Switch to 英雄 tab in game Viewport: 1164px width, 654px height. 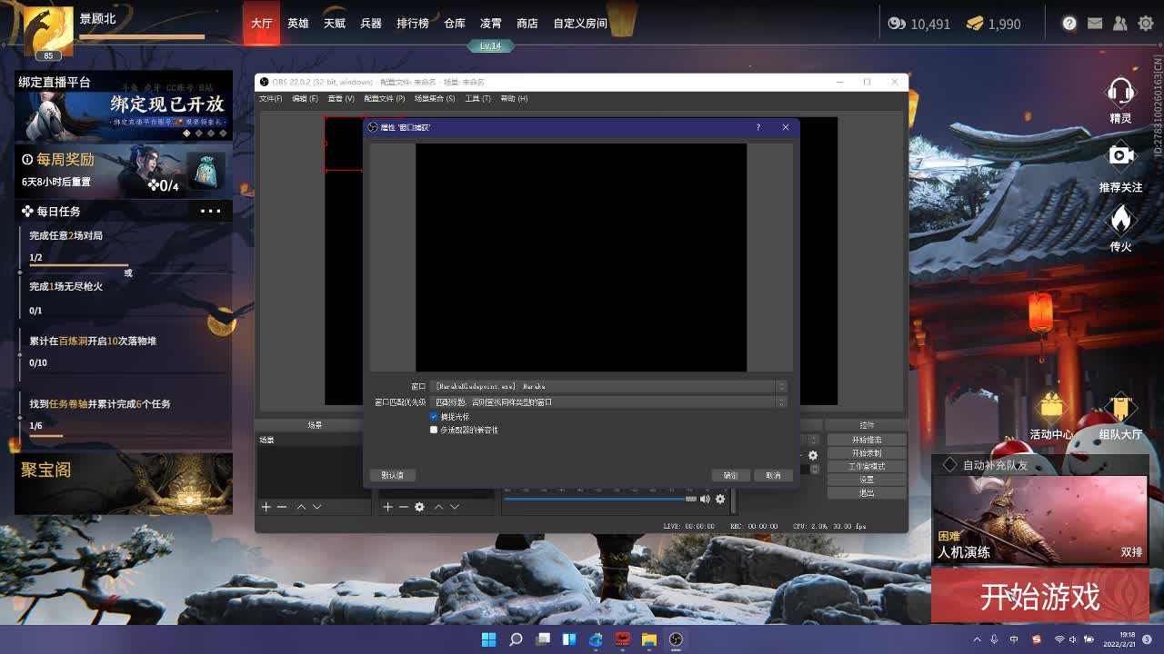(298, 24)
